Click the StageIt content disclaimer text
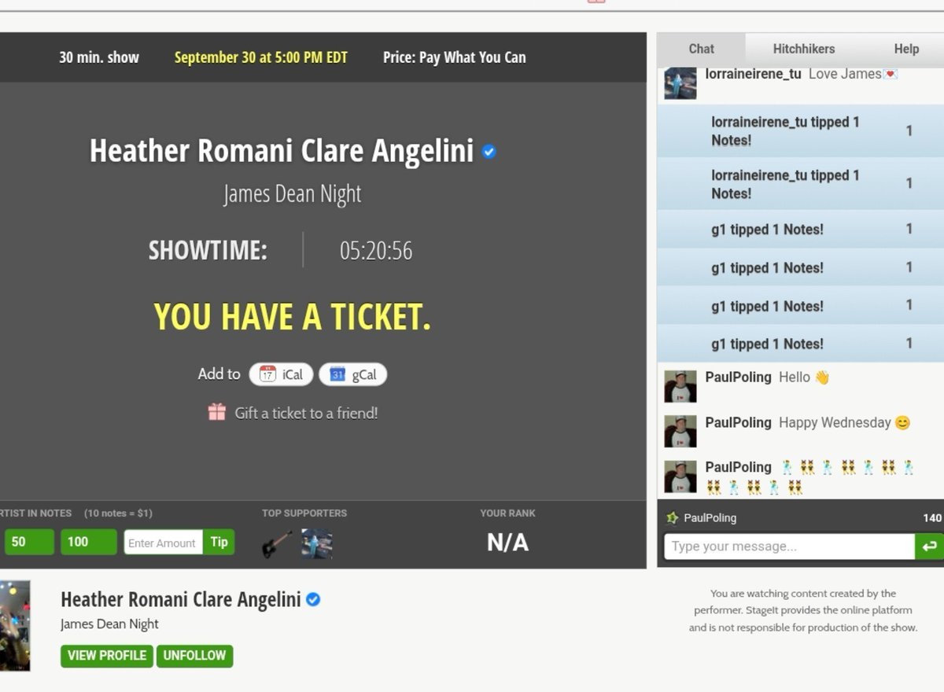Screen dimensions: 944x692 (803, 610)
